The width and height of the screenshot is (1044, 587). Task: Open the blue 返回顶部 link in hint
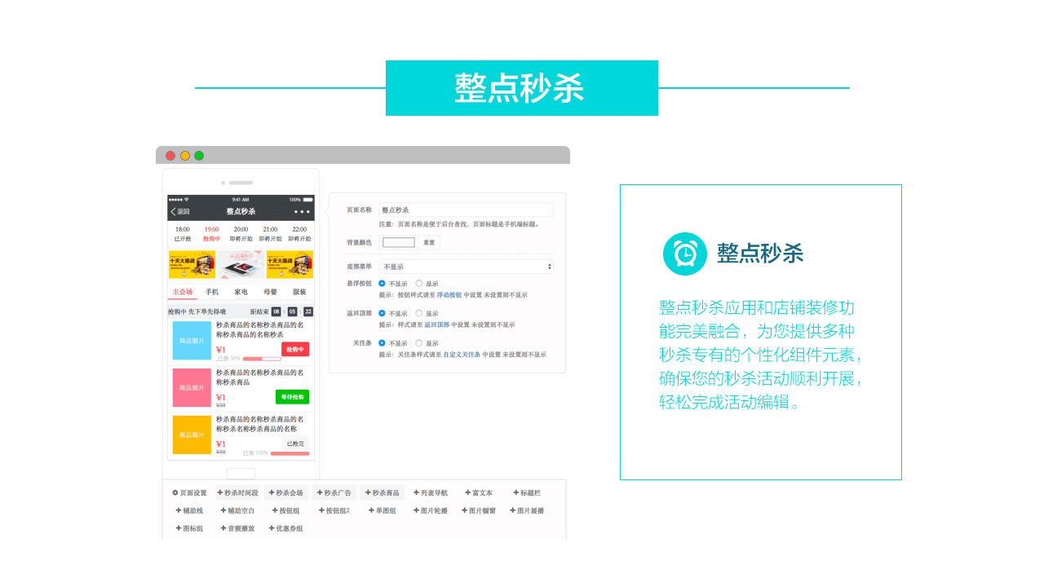pos(436,324)
